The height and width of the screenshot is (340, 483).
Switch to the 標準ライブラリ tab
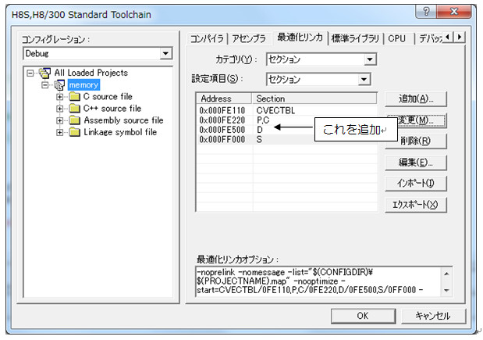pyautogui.click(x=355, y=38)
